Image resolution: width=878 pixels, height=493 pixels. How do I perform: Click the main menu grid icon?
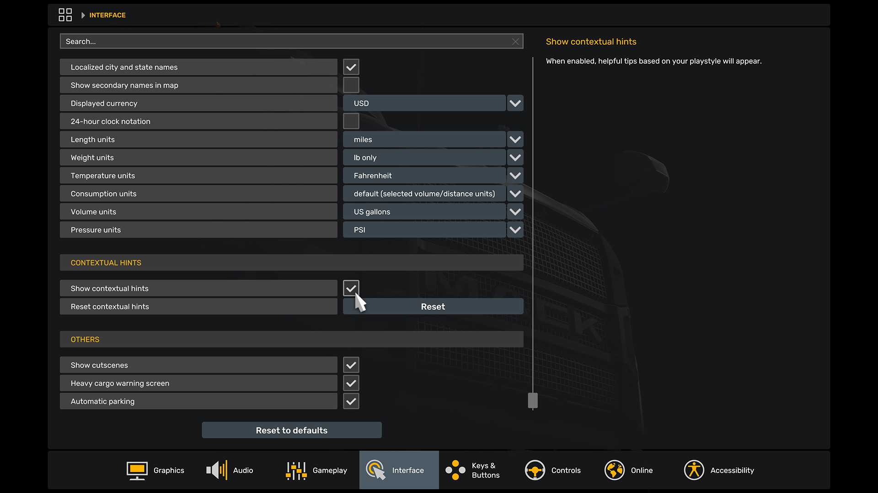pyautogui.click(x=65, y=15)
